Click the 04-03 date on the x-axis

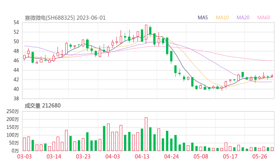pos(112,156)
